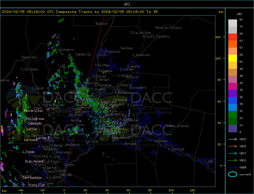This screenshot has width=254, height=194.
Task: Pick the 39 dBZ magenta color band
Action: click(x=233, y=86)
